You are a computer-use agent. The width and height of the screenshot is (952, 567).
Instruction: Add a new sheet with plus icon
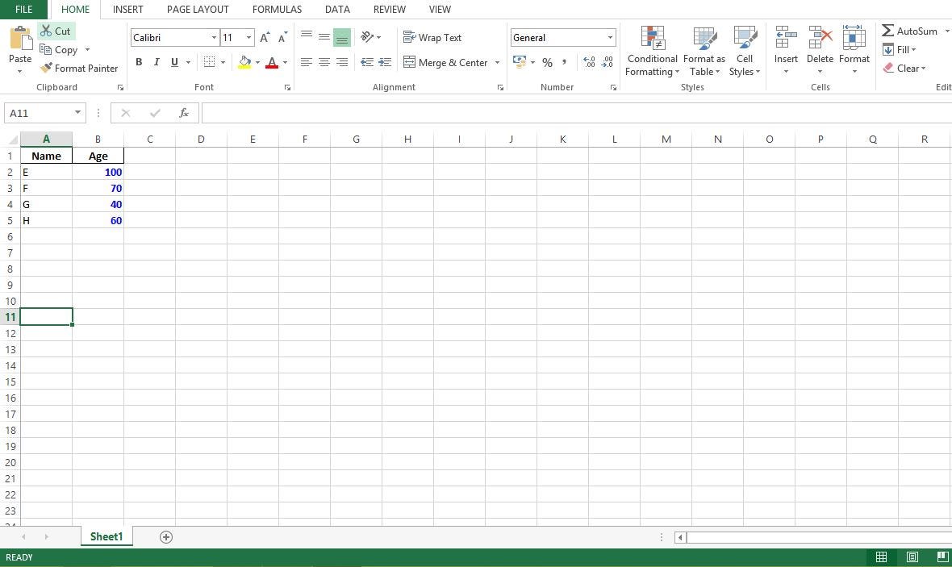pos(166,536)
